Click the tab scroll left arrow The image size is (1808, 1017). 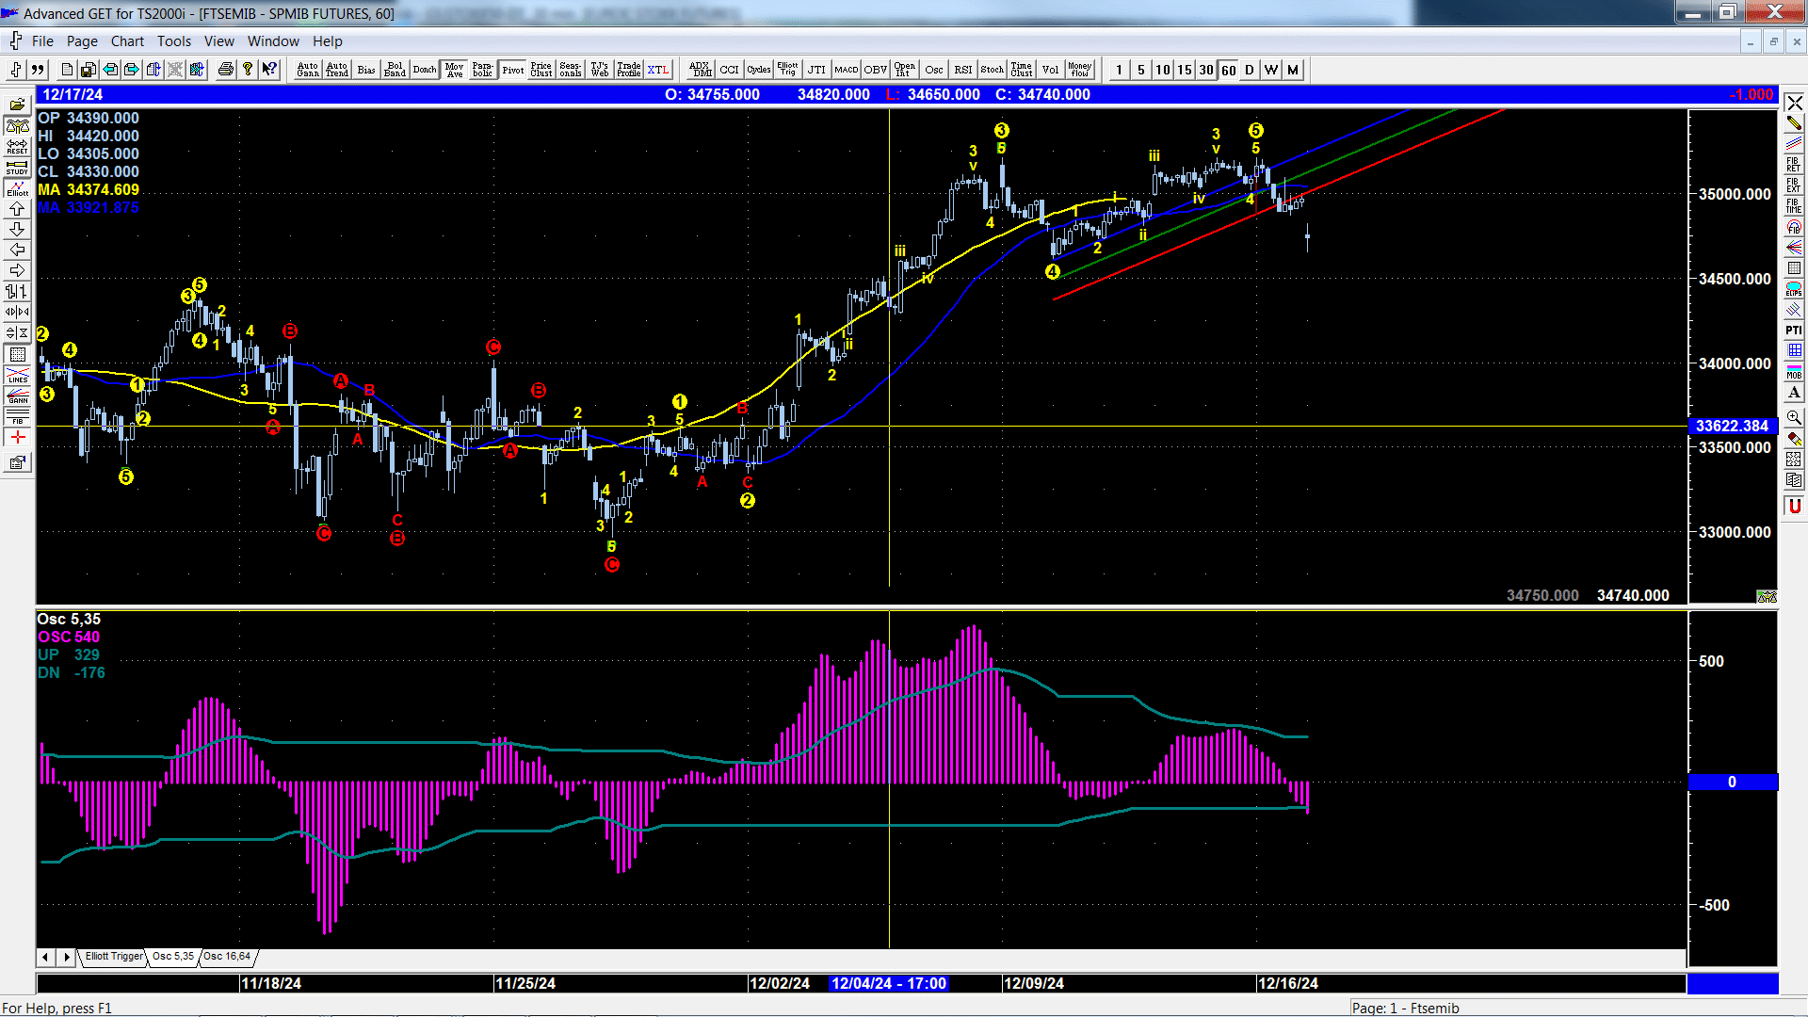coord(45,957)
